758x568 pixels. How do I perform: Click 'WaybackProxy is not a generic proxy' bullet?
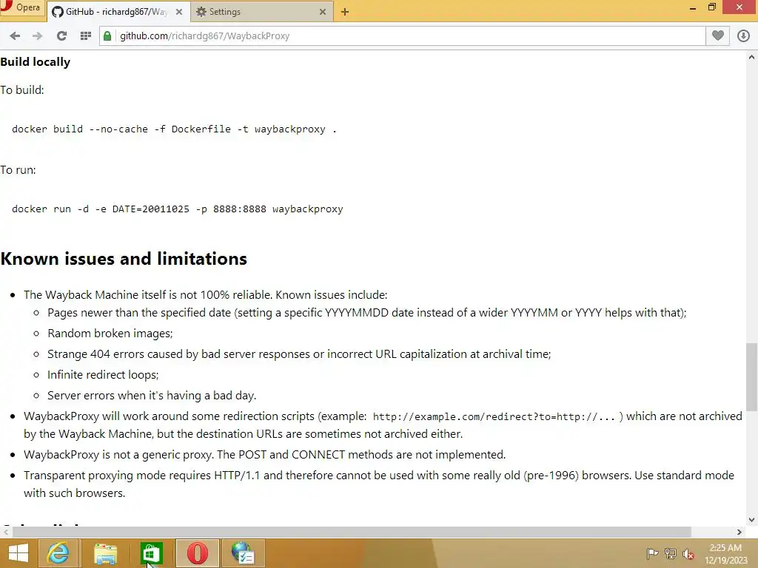coord(264,455)
